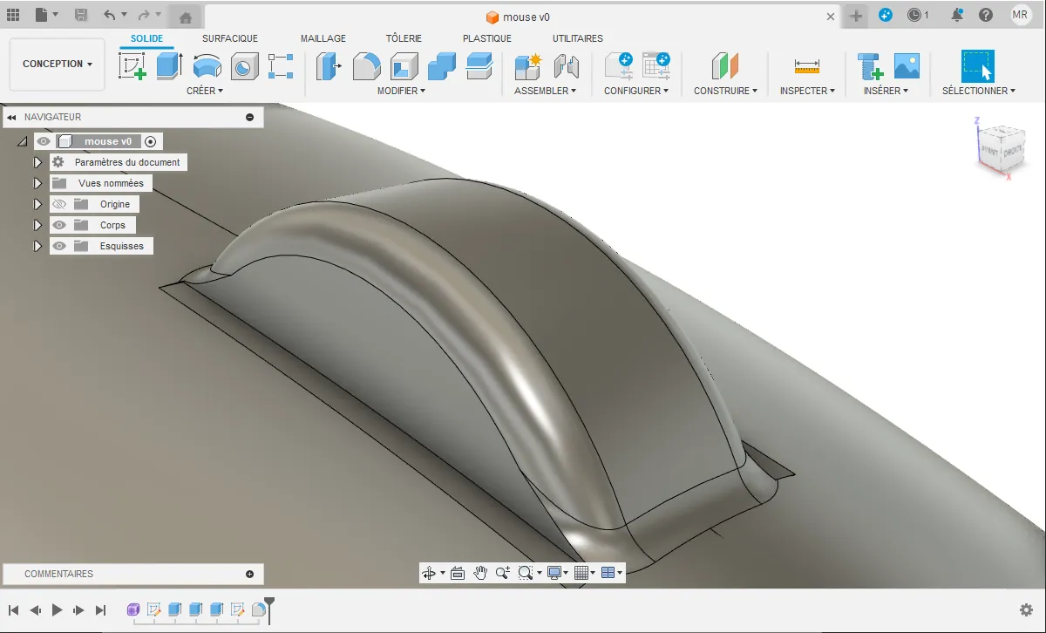1046x633 pixels.
Task: Select the Offset Plane construct icon
Action: coord(725,66)
